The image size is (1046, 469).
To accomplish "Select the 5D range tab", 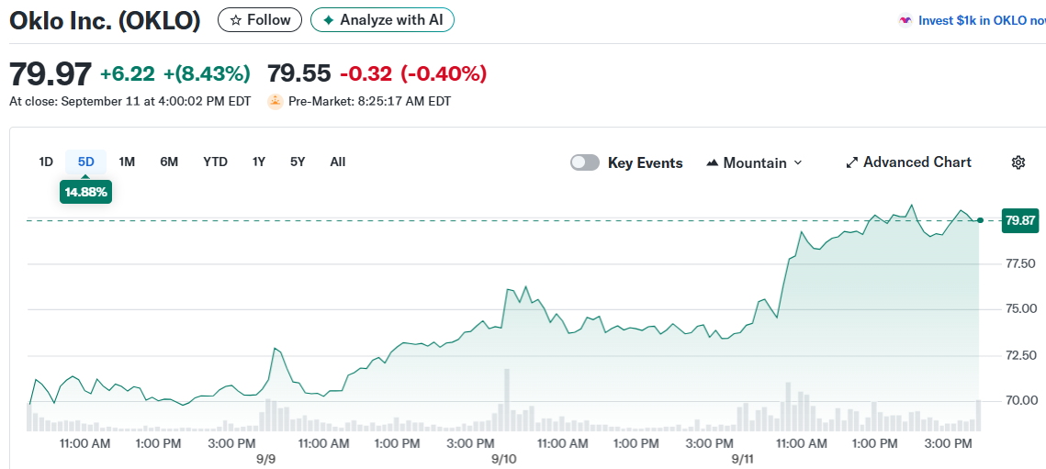I will click(86, 162).
